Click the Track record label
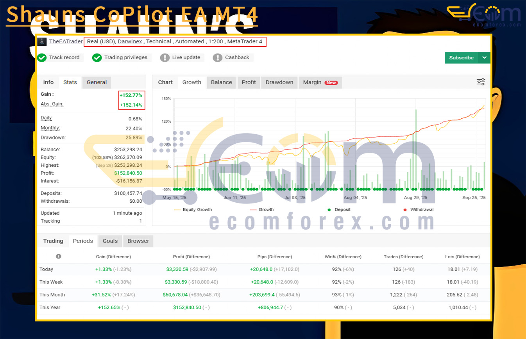Viewport: 526px width, 339px height. pos(64,57)
